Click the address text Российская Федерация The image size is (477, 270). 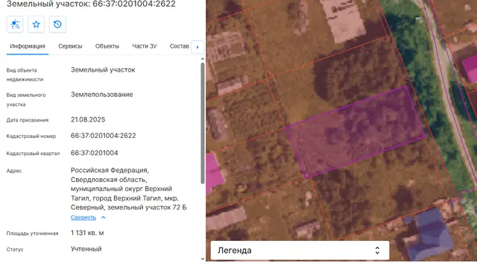tap(110, 170)
